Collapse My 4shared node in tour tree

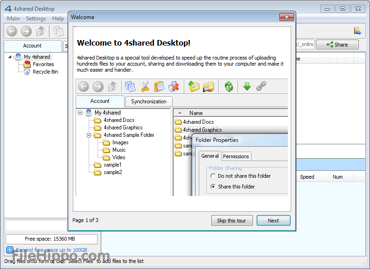coord(80,113)
